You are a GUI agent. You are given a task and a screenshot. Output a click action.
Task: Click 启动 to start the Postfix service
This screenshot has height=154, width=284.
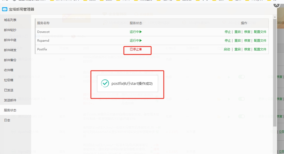[227, 49]
